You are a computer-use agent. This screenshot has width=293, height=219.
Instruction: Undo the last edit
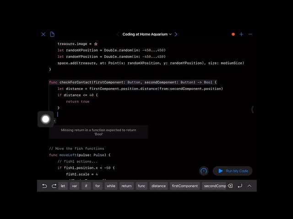click(44, 186)
